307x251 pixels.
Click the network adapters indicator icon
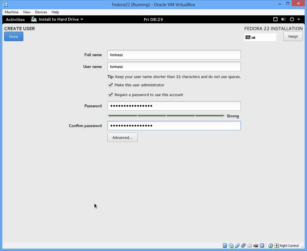pyautogui.click(x=243, y=245)
